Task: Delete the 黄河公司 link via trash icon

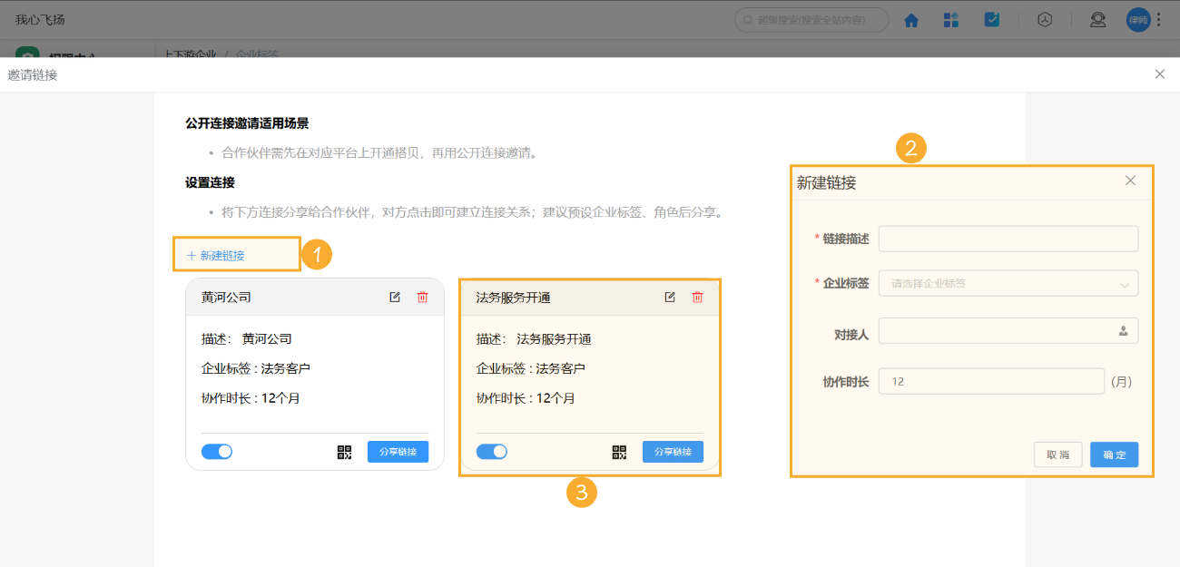Action: point(422,297)
